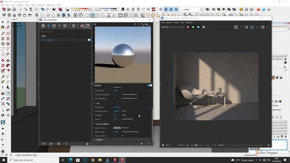Click GPU preview option

coord(147,24)
